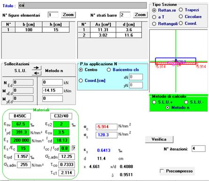Click the left arrow transfer button
Viewport: 209px width, 181px height.
pyautogui.click(x=37, y=73)
